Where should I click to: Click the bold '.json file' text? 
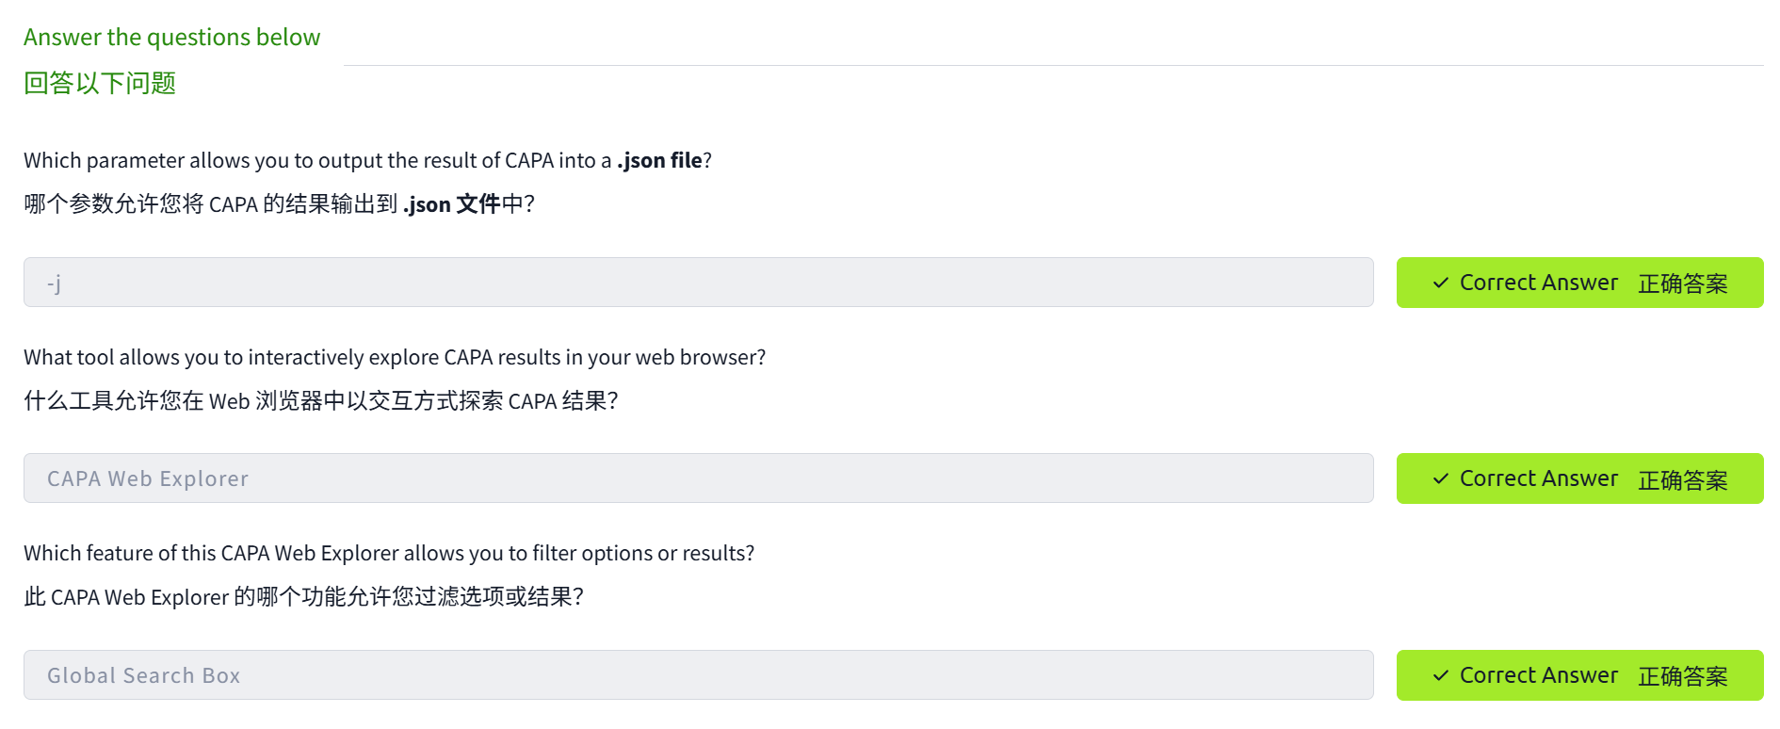[x=659, y=160]
